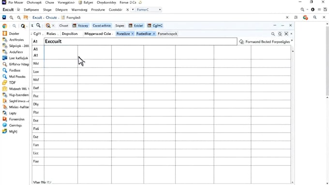Click the Forsebcopck tag

click(x=167, y=34)
